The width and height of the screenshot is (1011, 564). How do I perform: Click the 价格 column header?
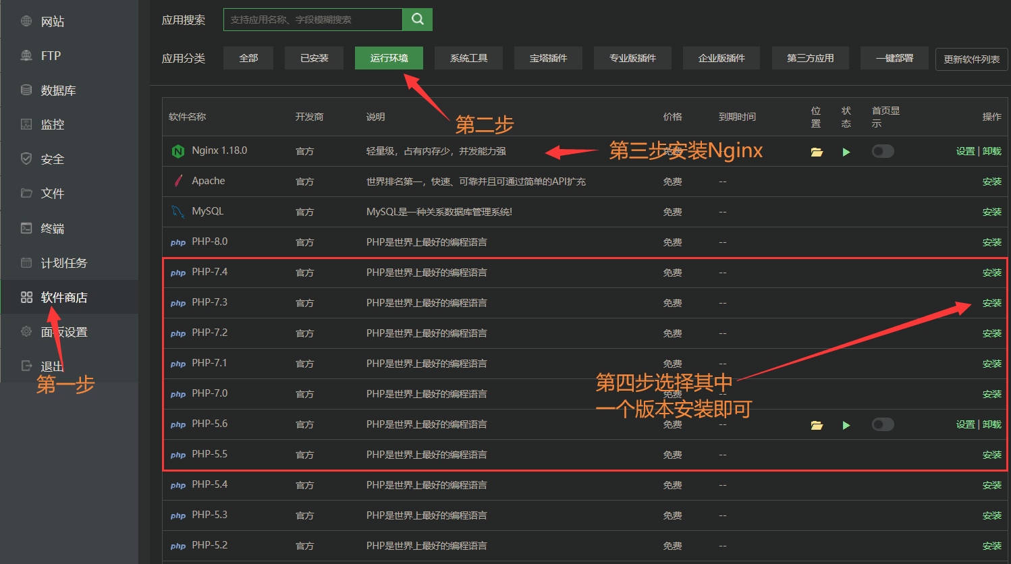[672, 117]
